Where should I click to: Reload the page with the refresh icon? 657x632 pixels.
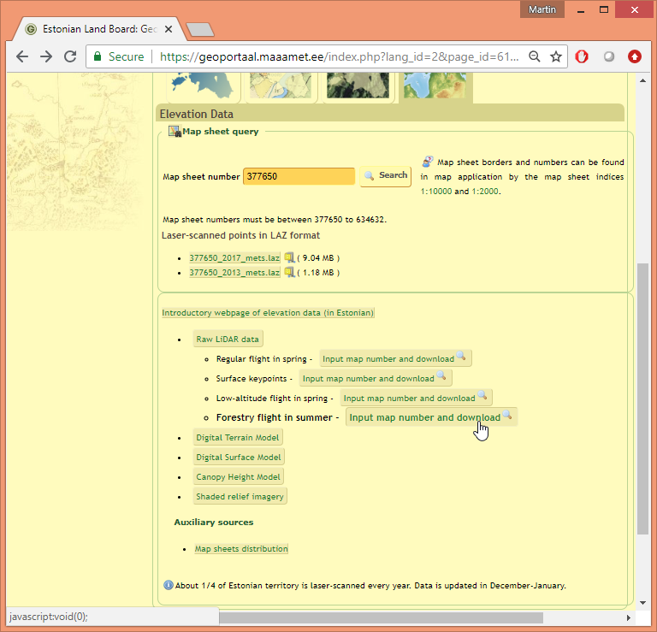(x=70, y=56)
